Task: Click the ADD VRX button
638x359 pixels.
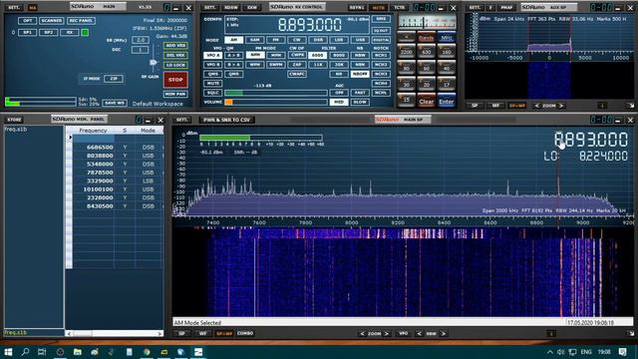Action: (x=175, y=46)
